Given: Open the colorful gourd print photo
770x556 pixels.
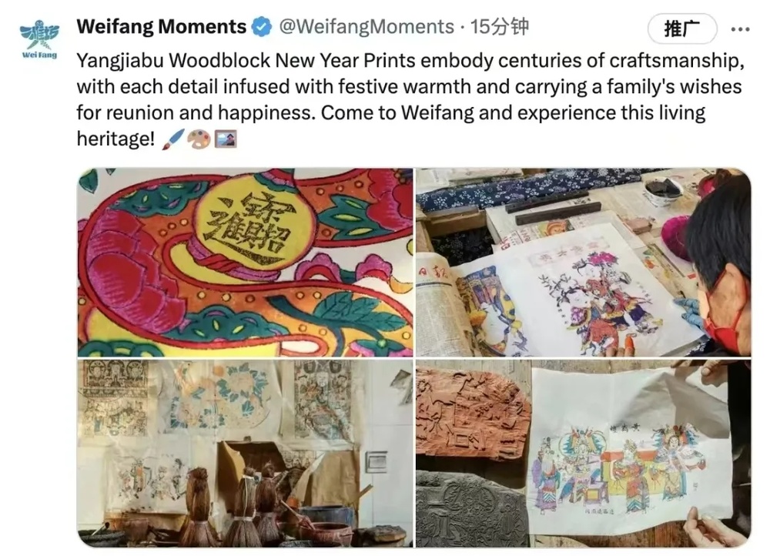Looking at the screenshot, I should click(x=245, y=263).
